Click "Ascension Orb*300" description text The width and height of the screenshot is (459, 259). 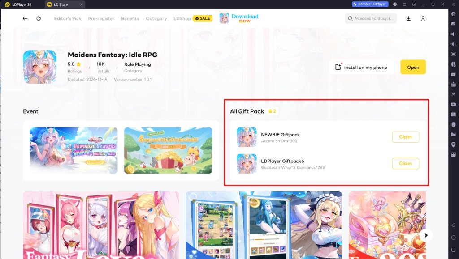tap(279, 141)
